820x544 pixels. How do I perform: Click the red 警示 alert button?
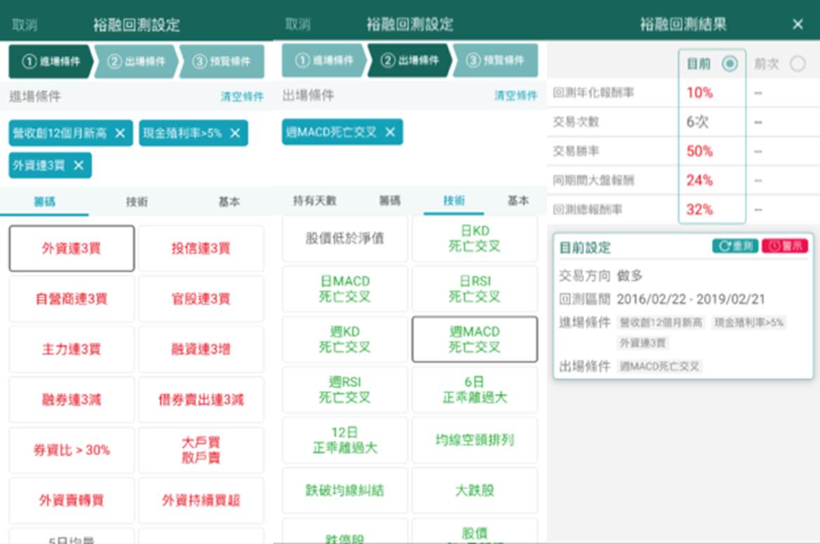pyautogui.click(x=785, y=246)
